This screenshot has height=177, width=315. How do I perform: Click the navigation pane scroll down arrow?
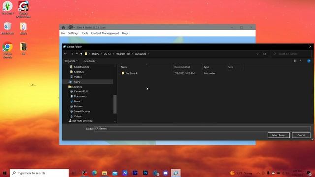pos(115,121)
